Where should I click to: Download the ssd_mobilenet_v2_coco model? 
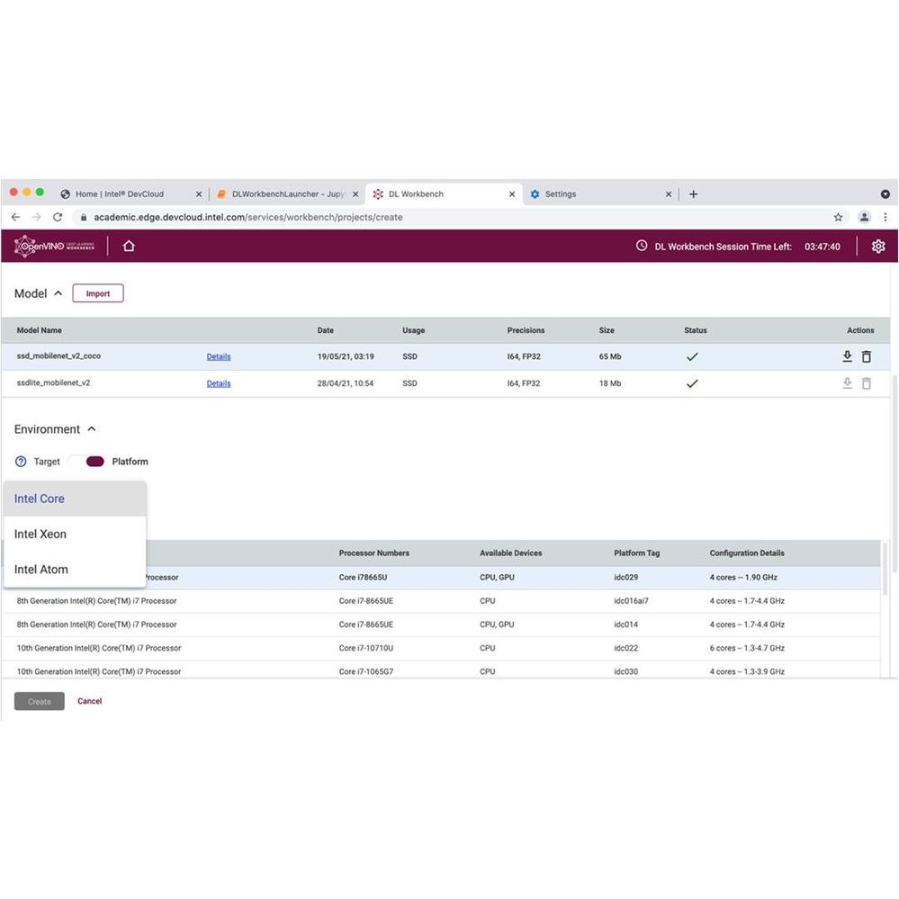847,356
